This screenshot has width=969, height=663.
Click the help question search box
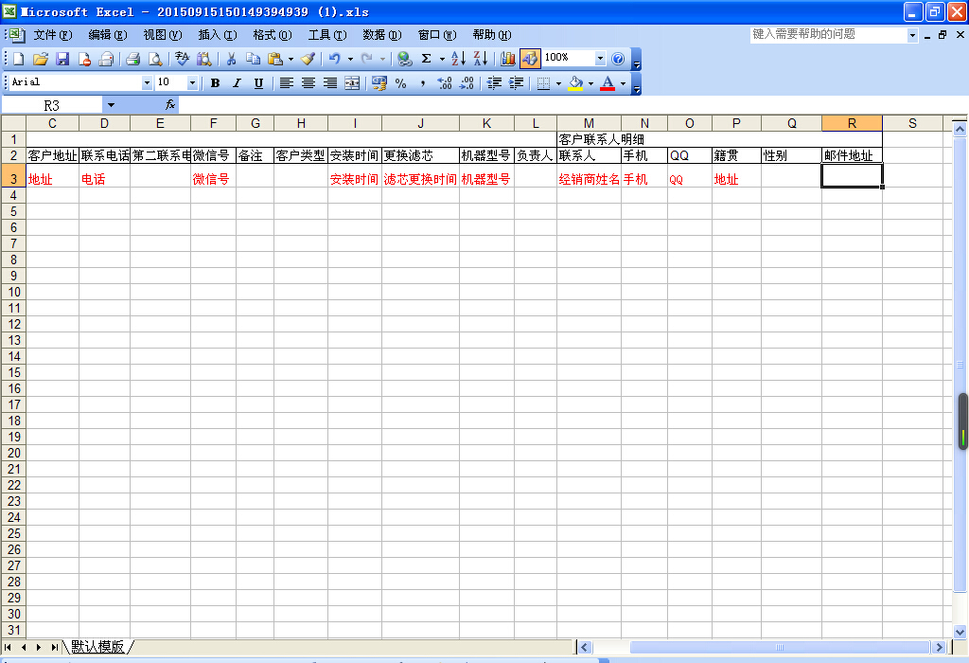point(828,34)
